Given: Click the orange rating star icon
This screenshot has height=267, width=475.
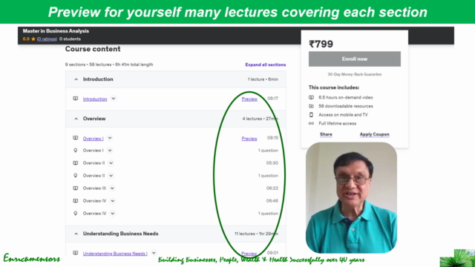Looking at the screenshot, I should pyautogui.click(x=33, y=39).
